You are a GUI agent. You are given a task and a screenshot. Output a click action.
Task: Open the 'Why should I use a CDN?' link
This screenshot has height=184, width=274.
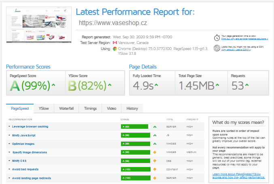[x=234, y=50]
